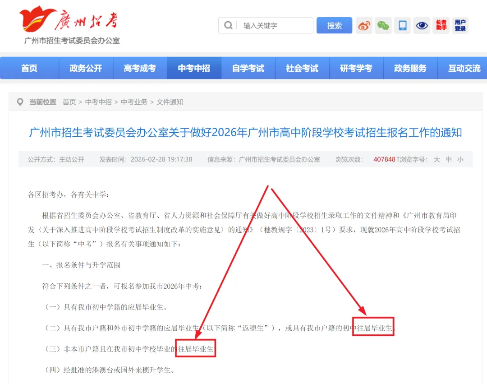This screenshot has width=487, height=384.
Task: Click 公开方式：主动公开 text
Action: pyautogui.click(x=56, y=159)
